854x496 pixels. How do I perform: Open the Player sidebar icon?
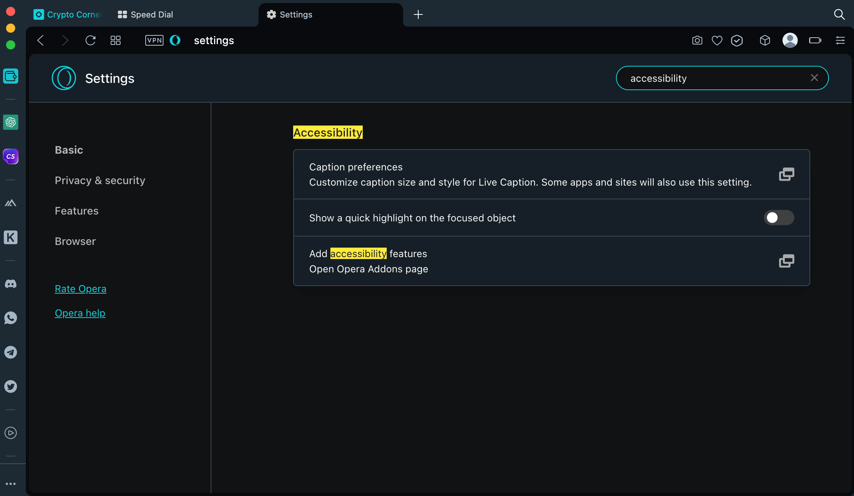pyautogui.click(x=11, y=433)
